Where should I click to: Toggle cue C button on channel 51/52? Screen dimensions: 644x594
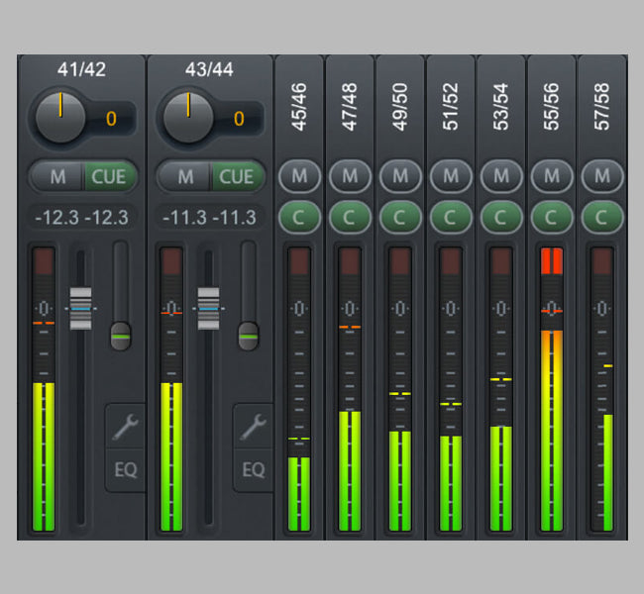[x=451, y=217]
